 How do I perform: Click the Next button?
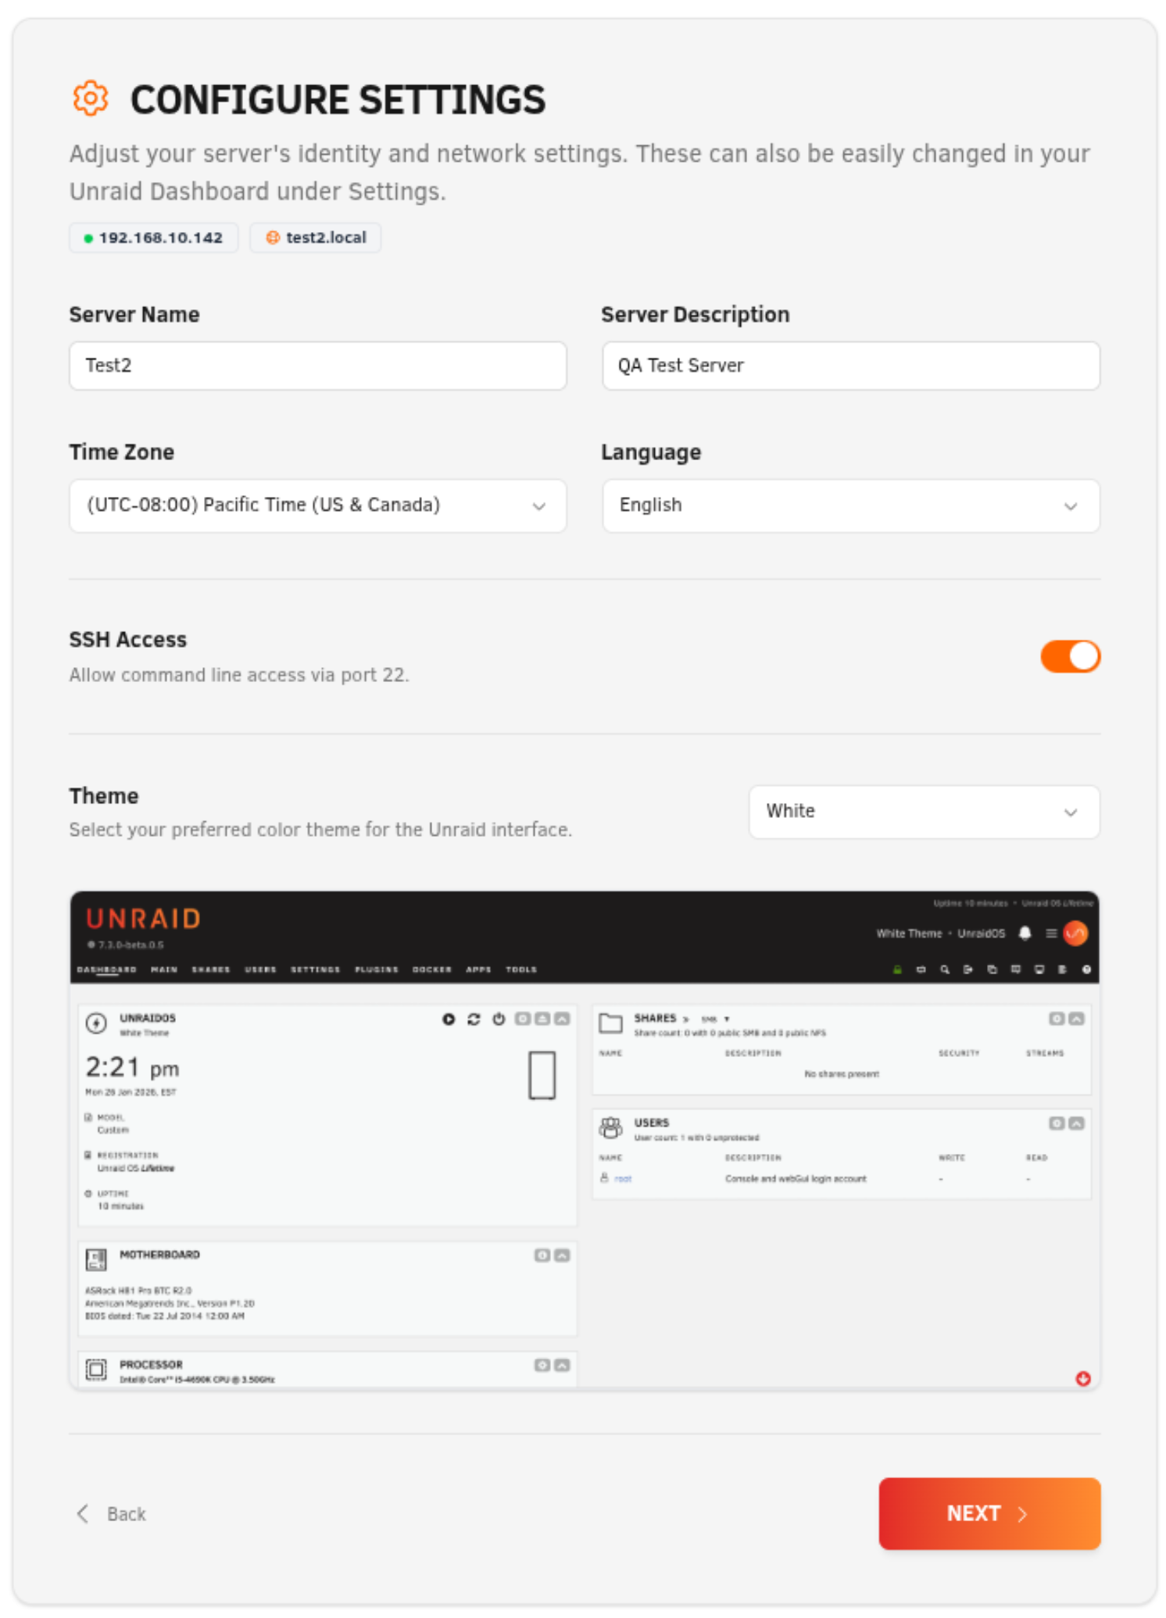[x=989, y=1513]
